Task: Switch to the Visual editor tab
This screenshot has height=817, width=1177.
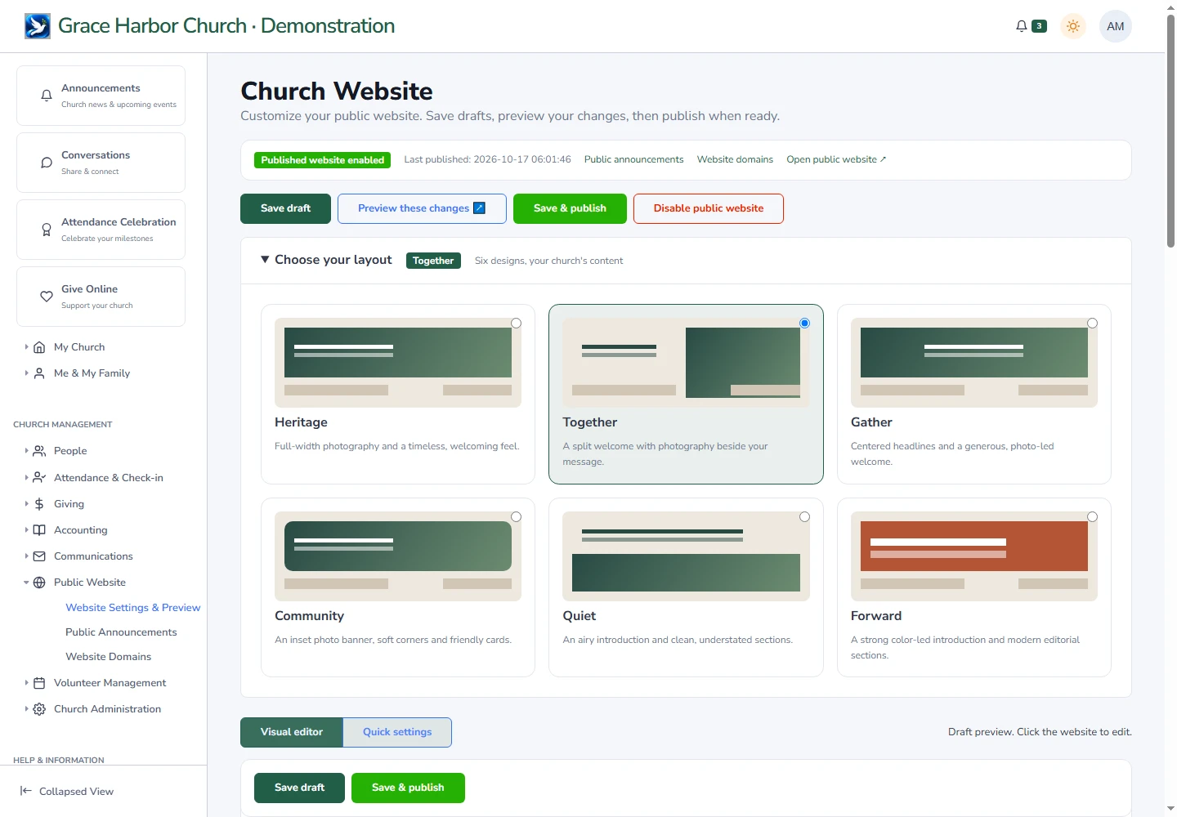Action: click(x=292, y=732)
